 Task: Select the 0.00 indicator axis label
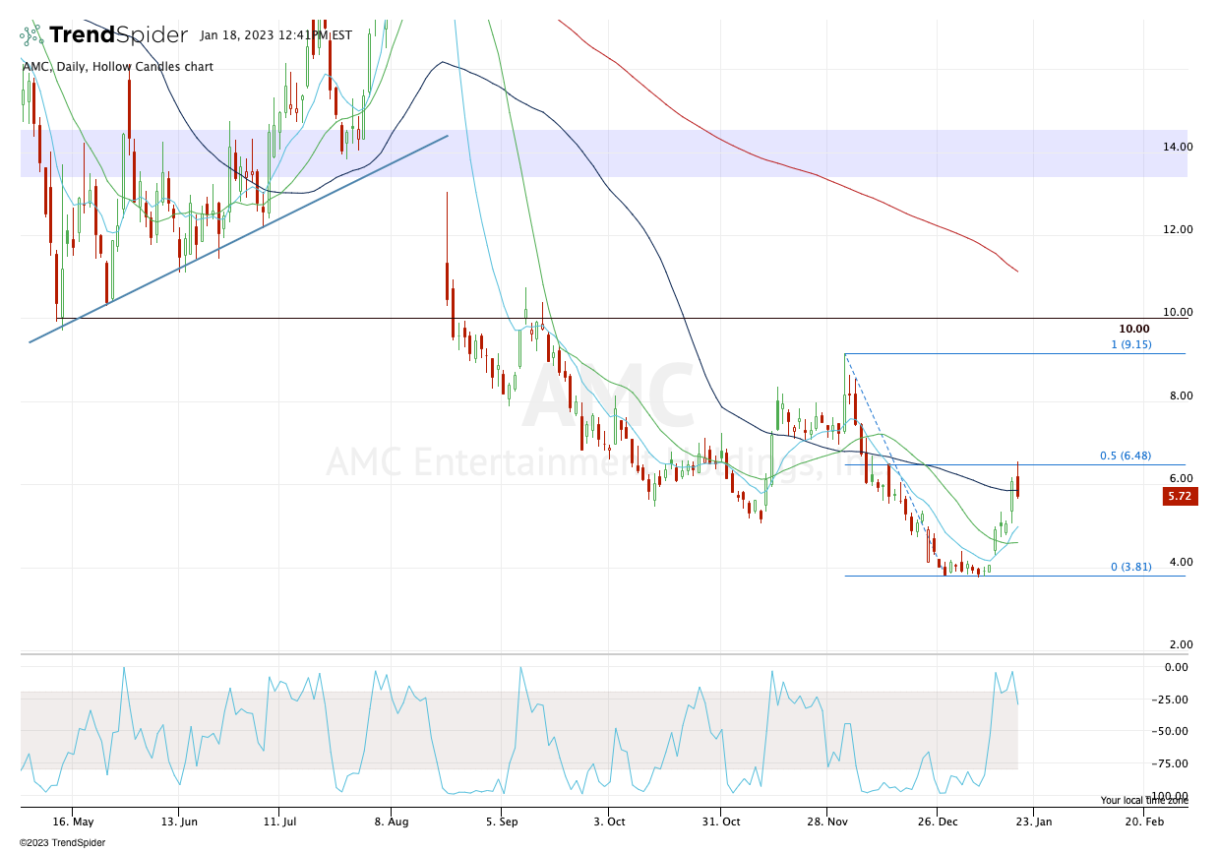pos(1175,667)
